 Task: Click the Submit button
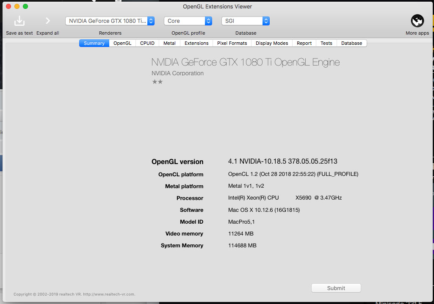(336, 288)
